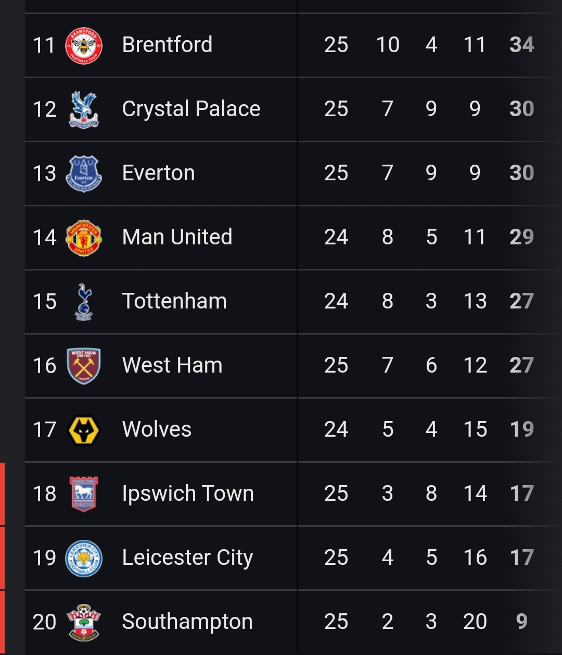Open the Crystal Palace team page

(x=191, y=109)
